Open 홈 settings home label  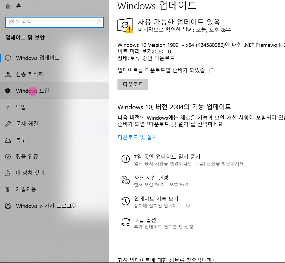pyautogui.click(x=19, y=6)
